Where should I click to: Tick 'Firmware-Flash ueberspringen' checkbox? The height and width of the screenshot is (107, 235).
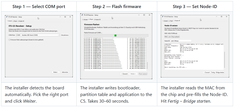(9, 40)
